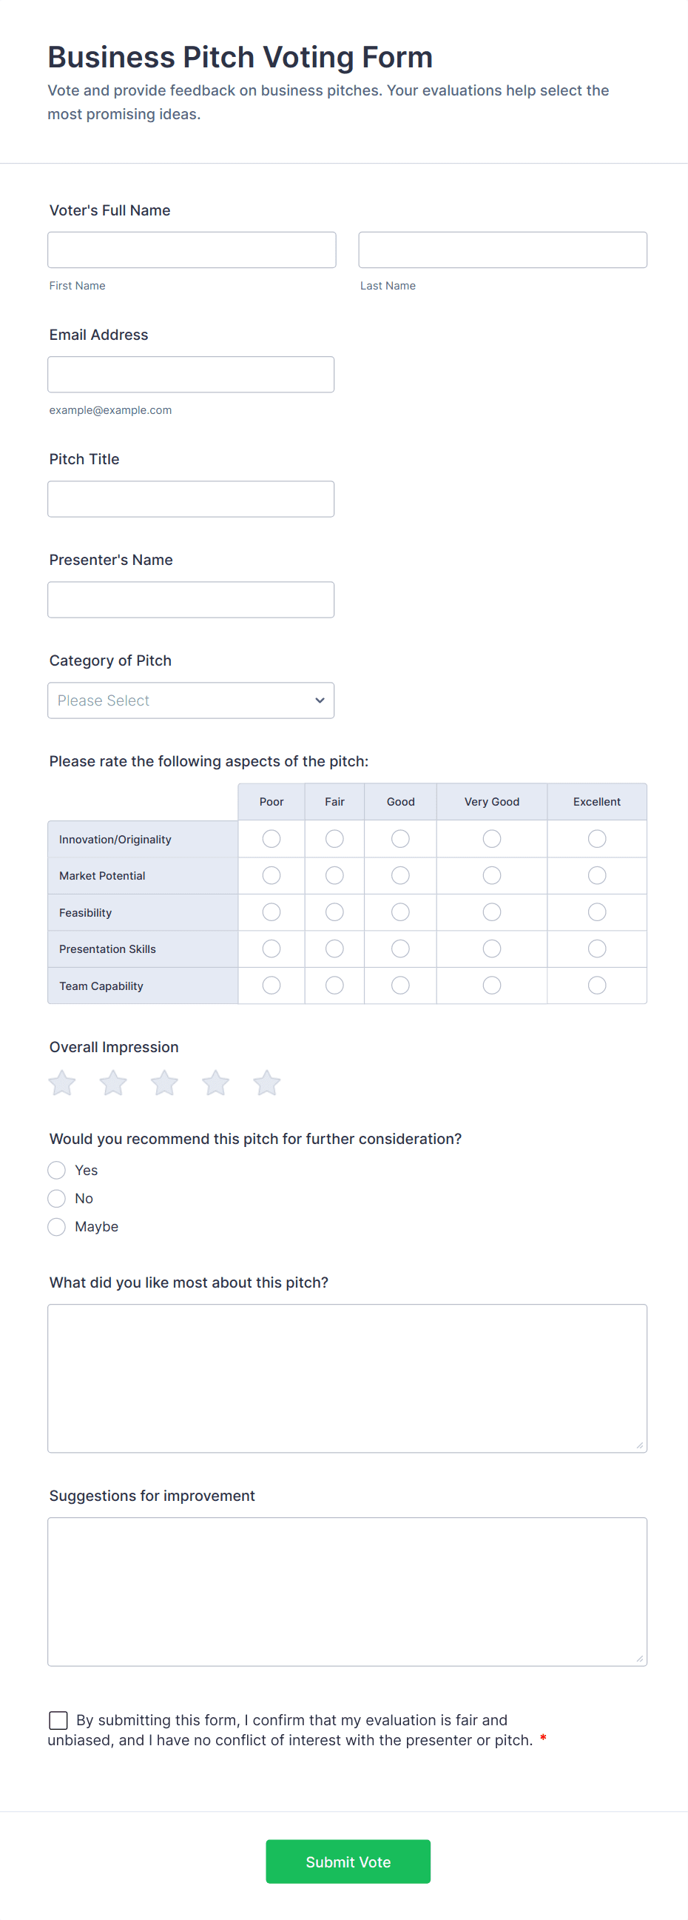Click resize handle of suggestions textarea
This screenshot has width=688, height=1920.
pos(640,1659)
